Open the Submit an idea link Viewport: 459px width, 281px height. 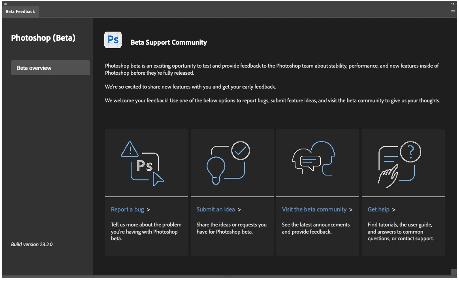click(215, 209)
